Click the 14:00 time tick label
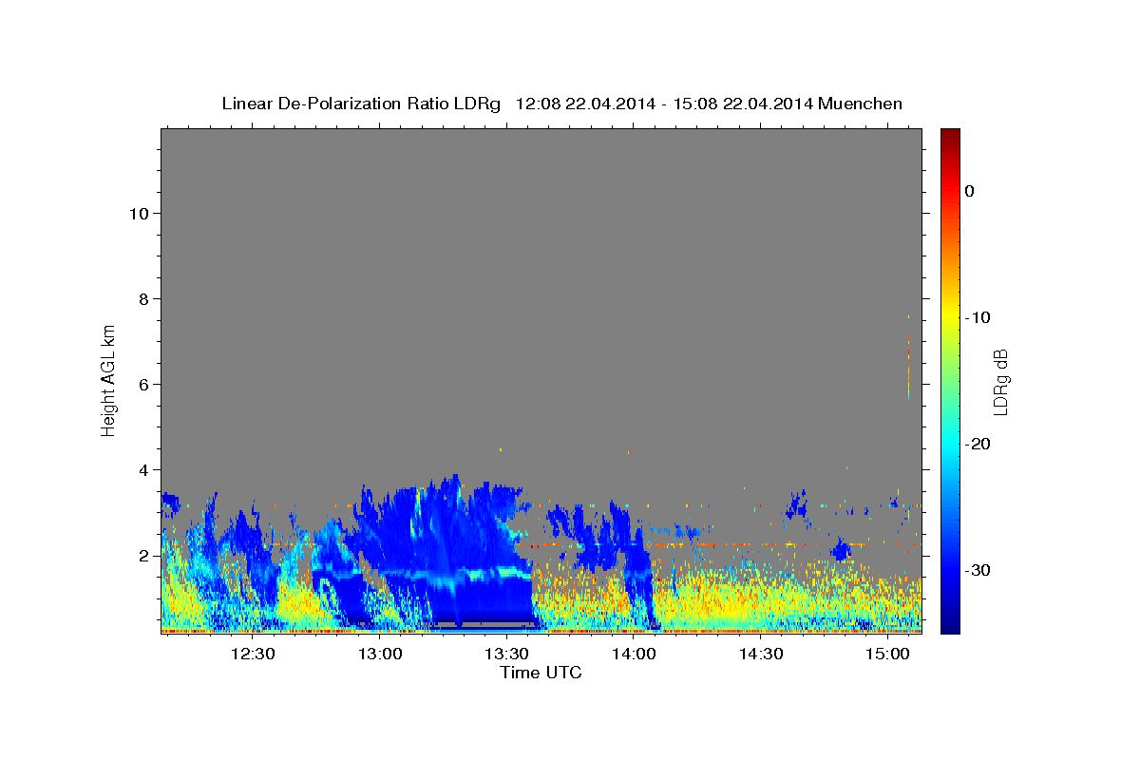Image resolution: width=1140 pixels, height=760 pixels. (634, 655)
